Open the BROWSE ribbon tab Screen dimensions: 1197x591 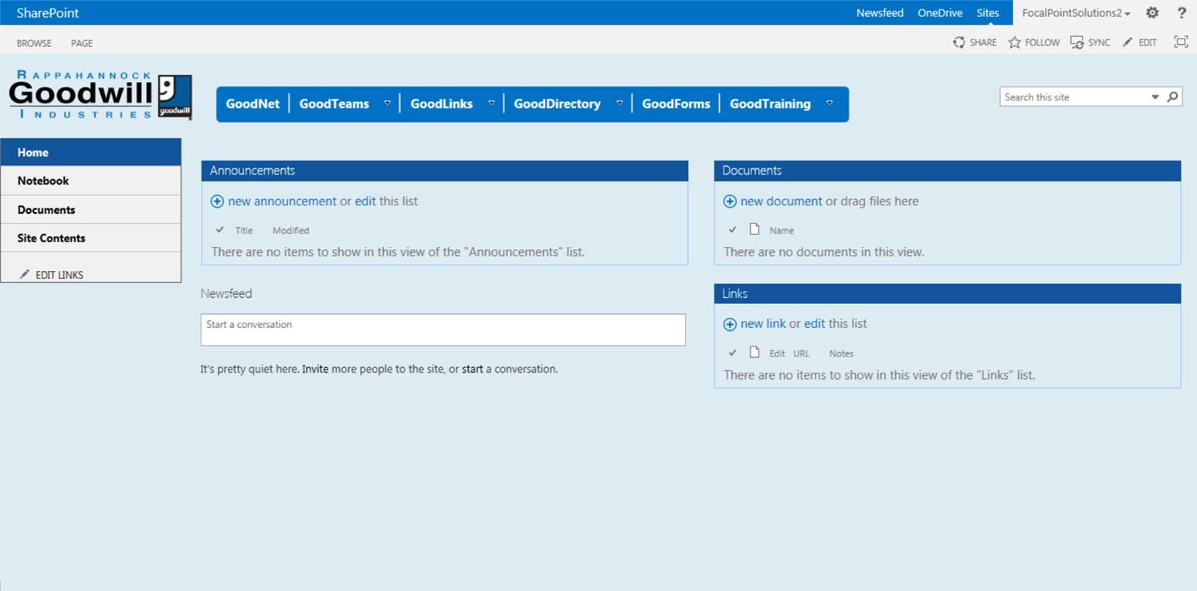coord(34,43)
